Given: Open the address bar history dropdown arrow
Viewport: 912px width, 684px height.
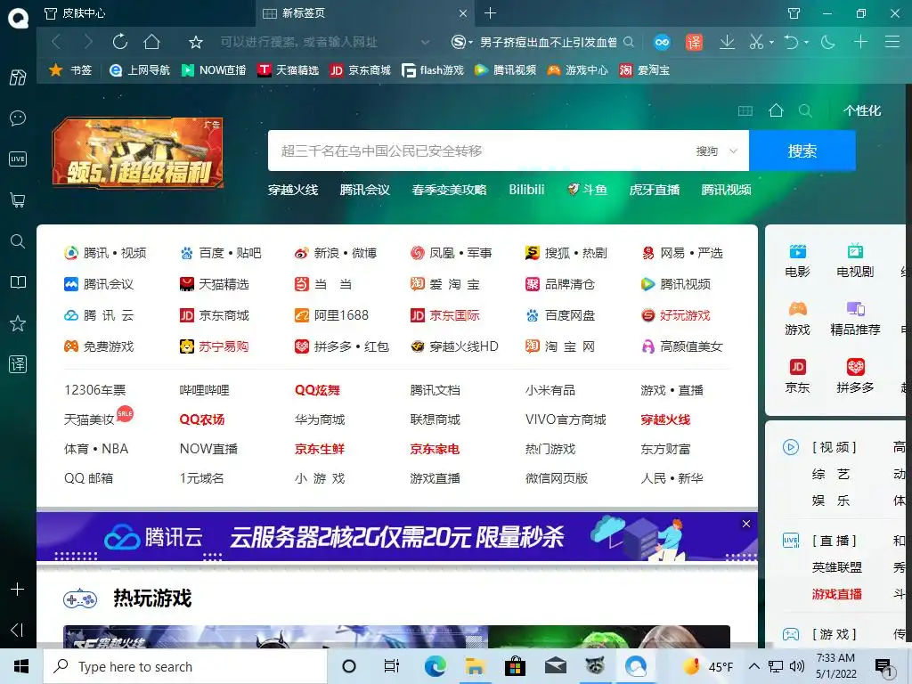Looking at the screenshot, I should pyautogui.click(x=425, y=43).
